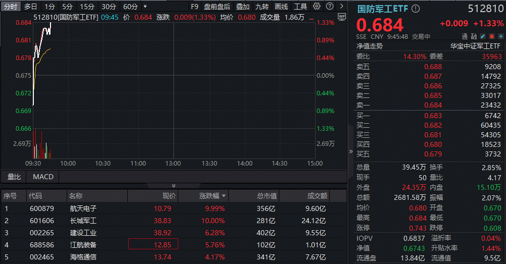
Task: Toggle the 九转 indicator
Action: [262, 7]
